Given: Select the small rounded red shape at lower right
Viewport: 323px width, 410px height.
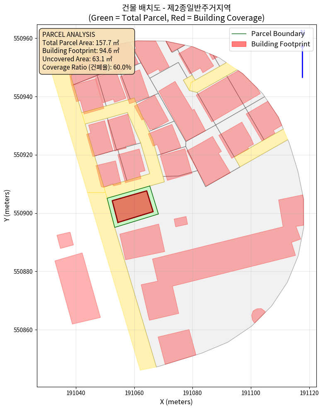Looking at the screenshot, I should pos(257,315).
